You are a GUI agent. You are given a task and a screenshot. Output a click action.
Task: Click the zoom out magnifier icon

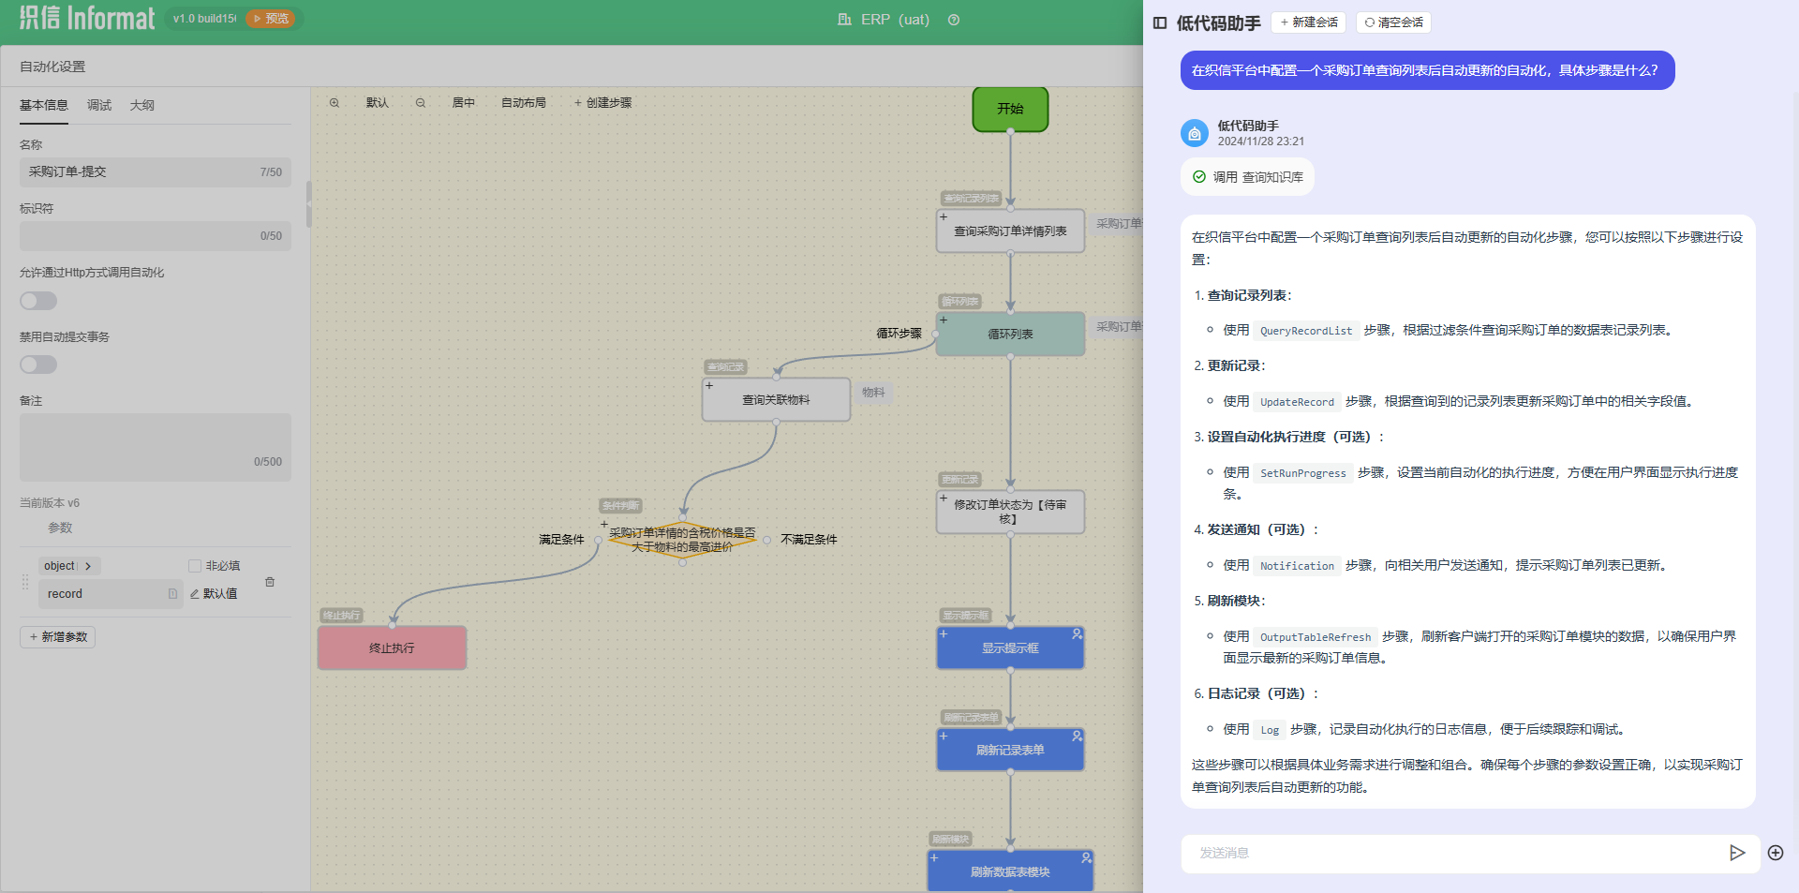pos(421,103)
